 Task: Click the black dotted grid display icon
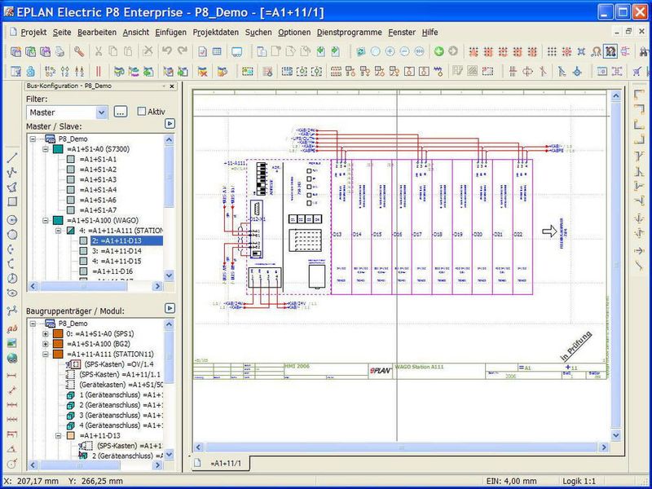[552, 51]
